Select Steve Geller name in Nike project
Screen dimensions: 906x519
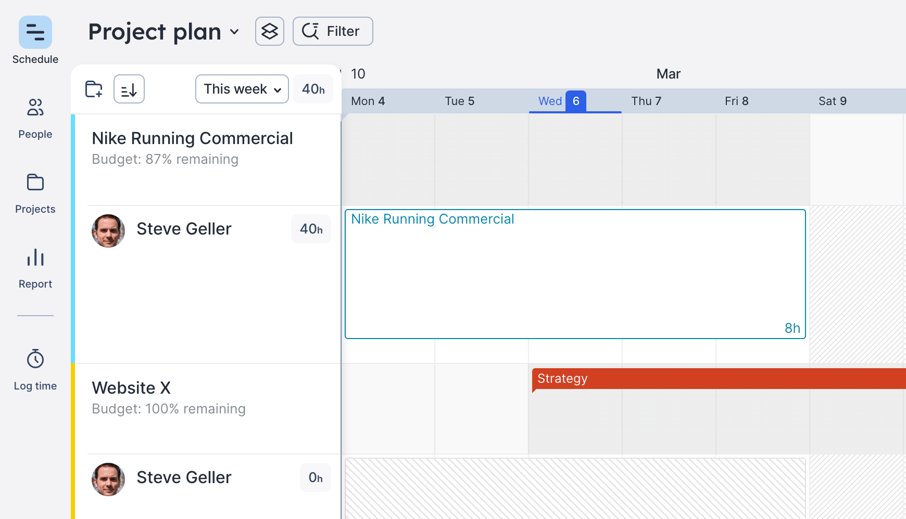click(184, 229)
